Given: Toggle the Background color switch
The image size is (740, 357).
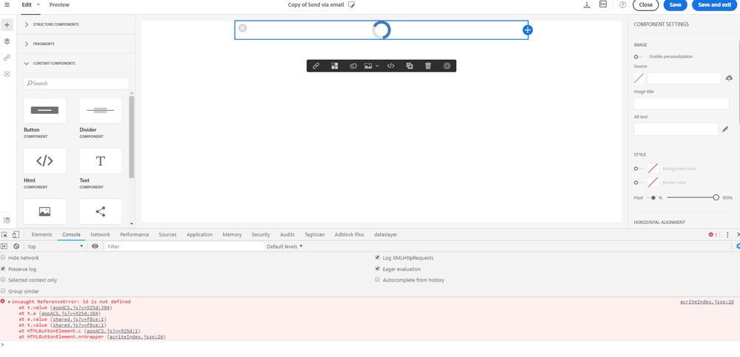Looking at the screenshot, I should [x=639, y=168].
